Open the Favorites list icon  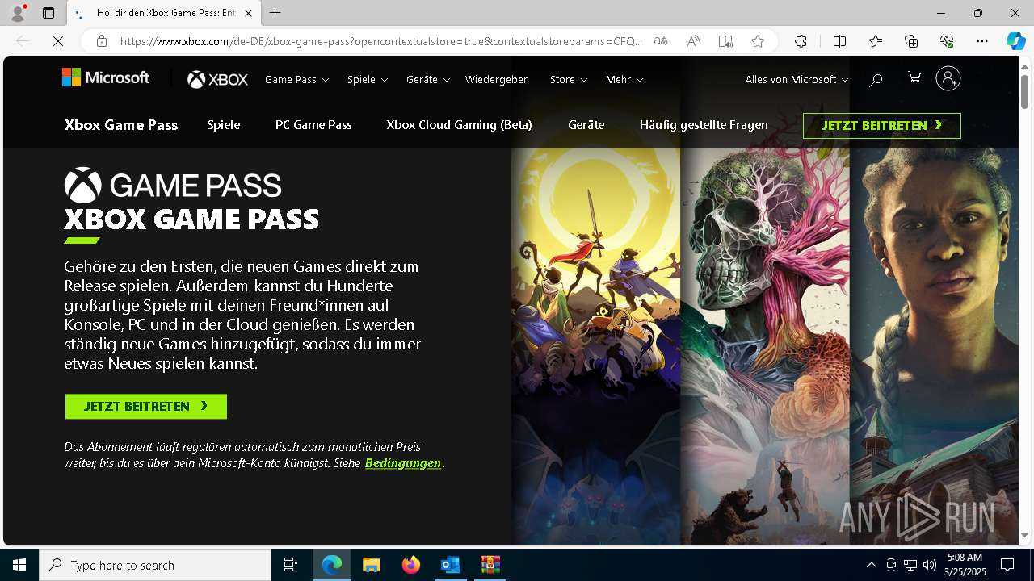pyautogui.click(x=876, y=41)
